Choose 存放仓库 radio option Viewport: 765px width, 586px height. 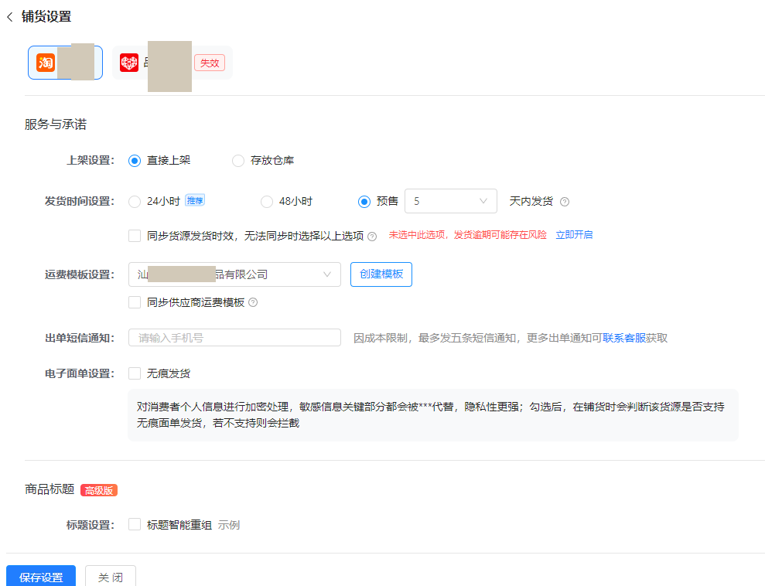tap(238, 160)
